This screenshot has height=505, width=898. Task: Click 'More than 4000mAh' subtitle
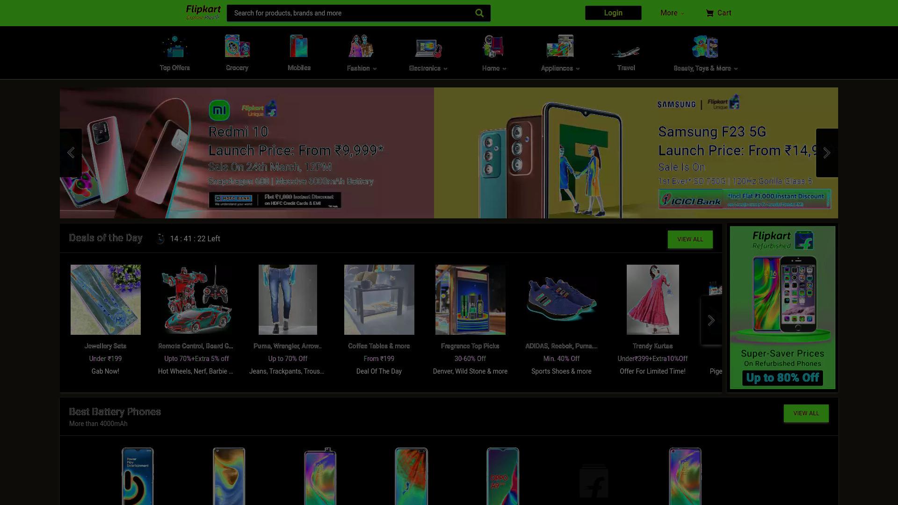tap(98, 424)
